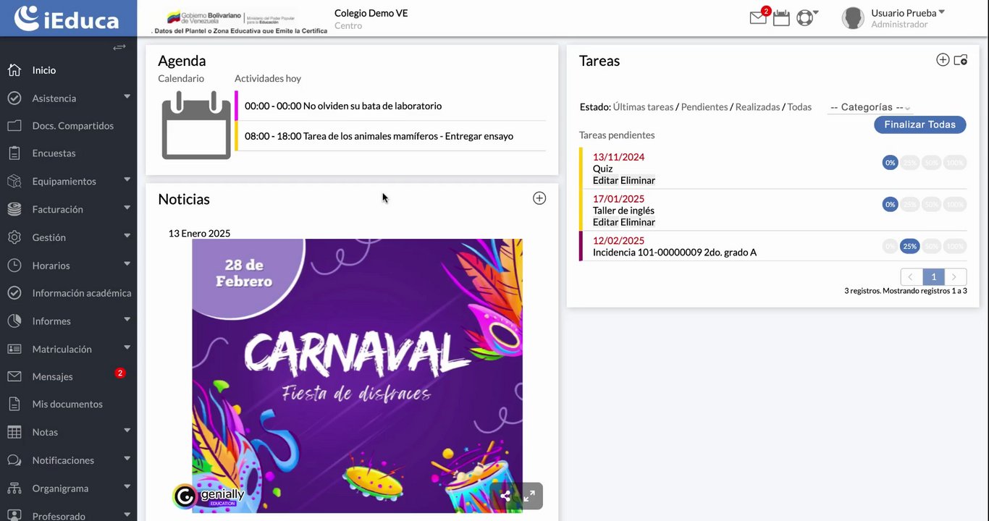This screenshot has width=989, height=521.
Task: Select 25% progress on the Incidencia task
Action: click(910, 246)
